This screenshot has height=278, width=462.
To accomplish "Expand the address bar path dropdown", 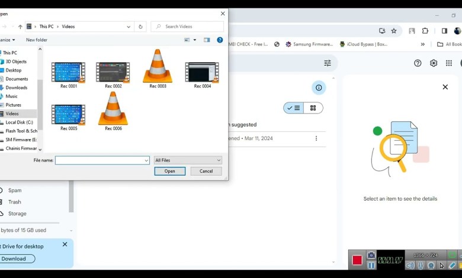I will click(129, 27).
